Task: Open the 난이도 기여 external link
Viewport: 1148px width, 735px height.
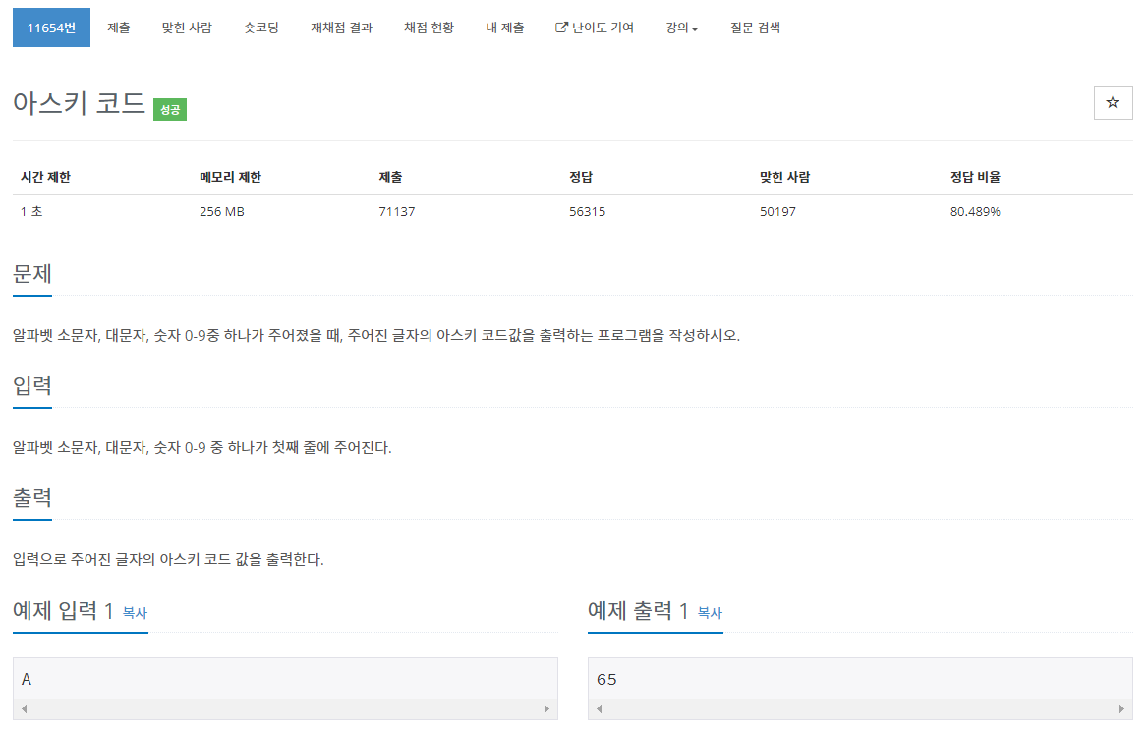Action: pos(595,28)
